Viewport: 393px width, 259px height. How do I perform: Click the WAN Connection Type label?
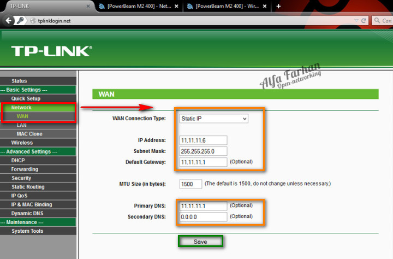pyautogui.click(x=139, y=119)
